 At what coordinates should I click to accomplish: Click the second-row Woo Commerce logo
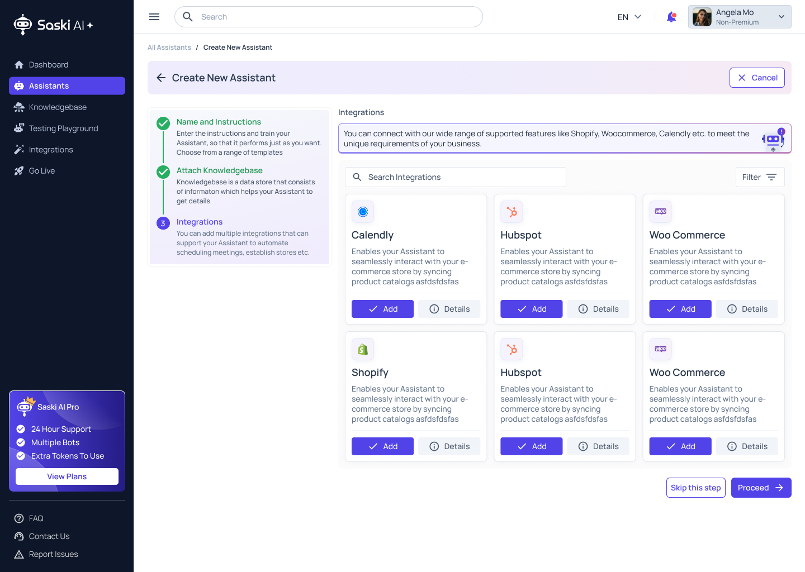660,349
